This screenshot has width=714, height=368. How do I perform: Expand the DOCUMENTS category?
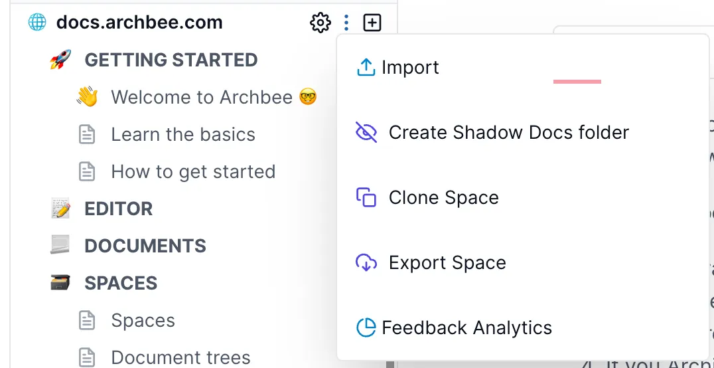pyautogui.click(x=145, y=246)
